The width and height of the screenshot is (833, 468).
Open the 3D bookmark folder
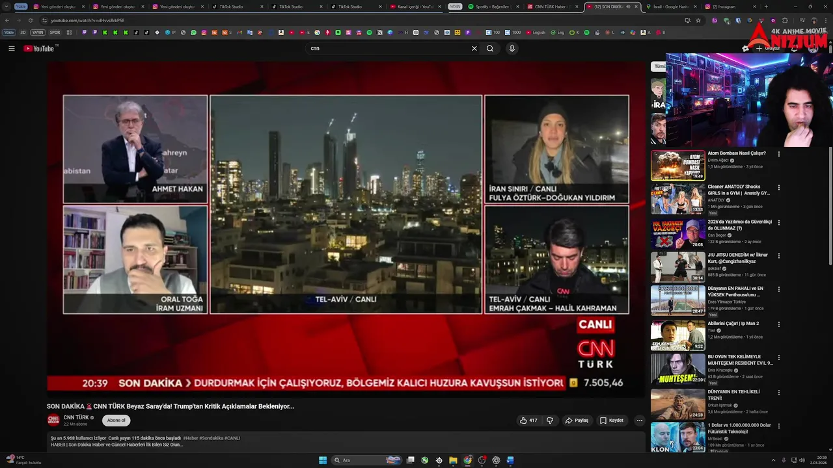pyautogui.click(x=23, y=32)
